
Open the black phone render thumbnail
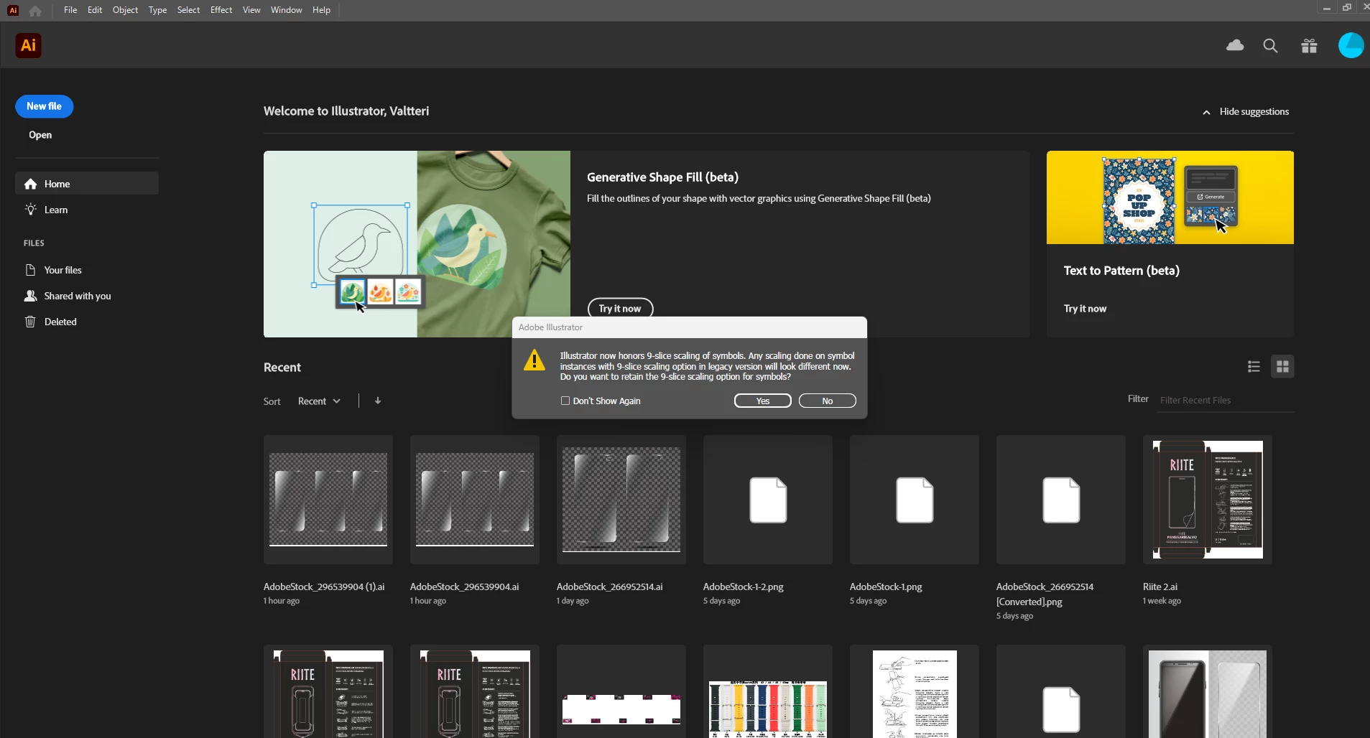pyautogui.click(x=1208, y=691)
